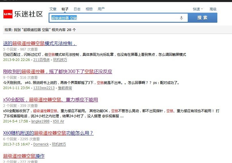Click the date 2014-5-4 17:58
This screenshot has width=232, height=163.
click(16, 121)
